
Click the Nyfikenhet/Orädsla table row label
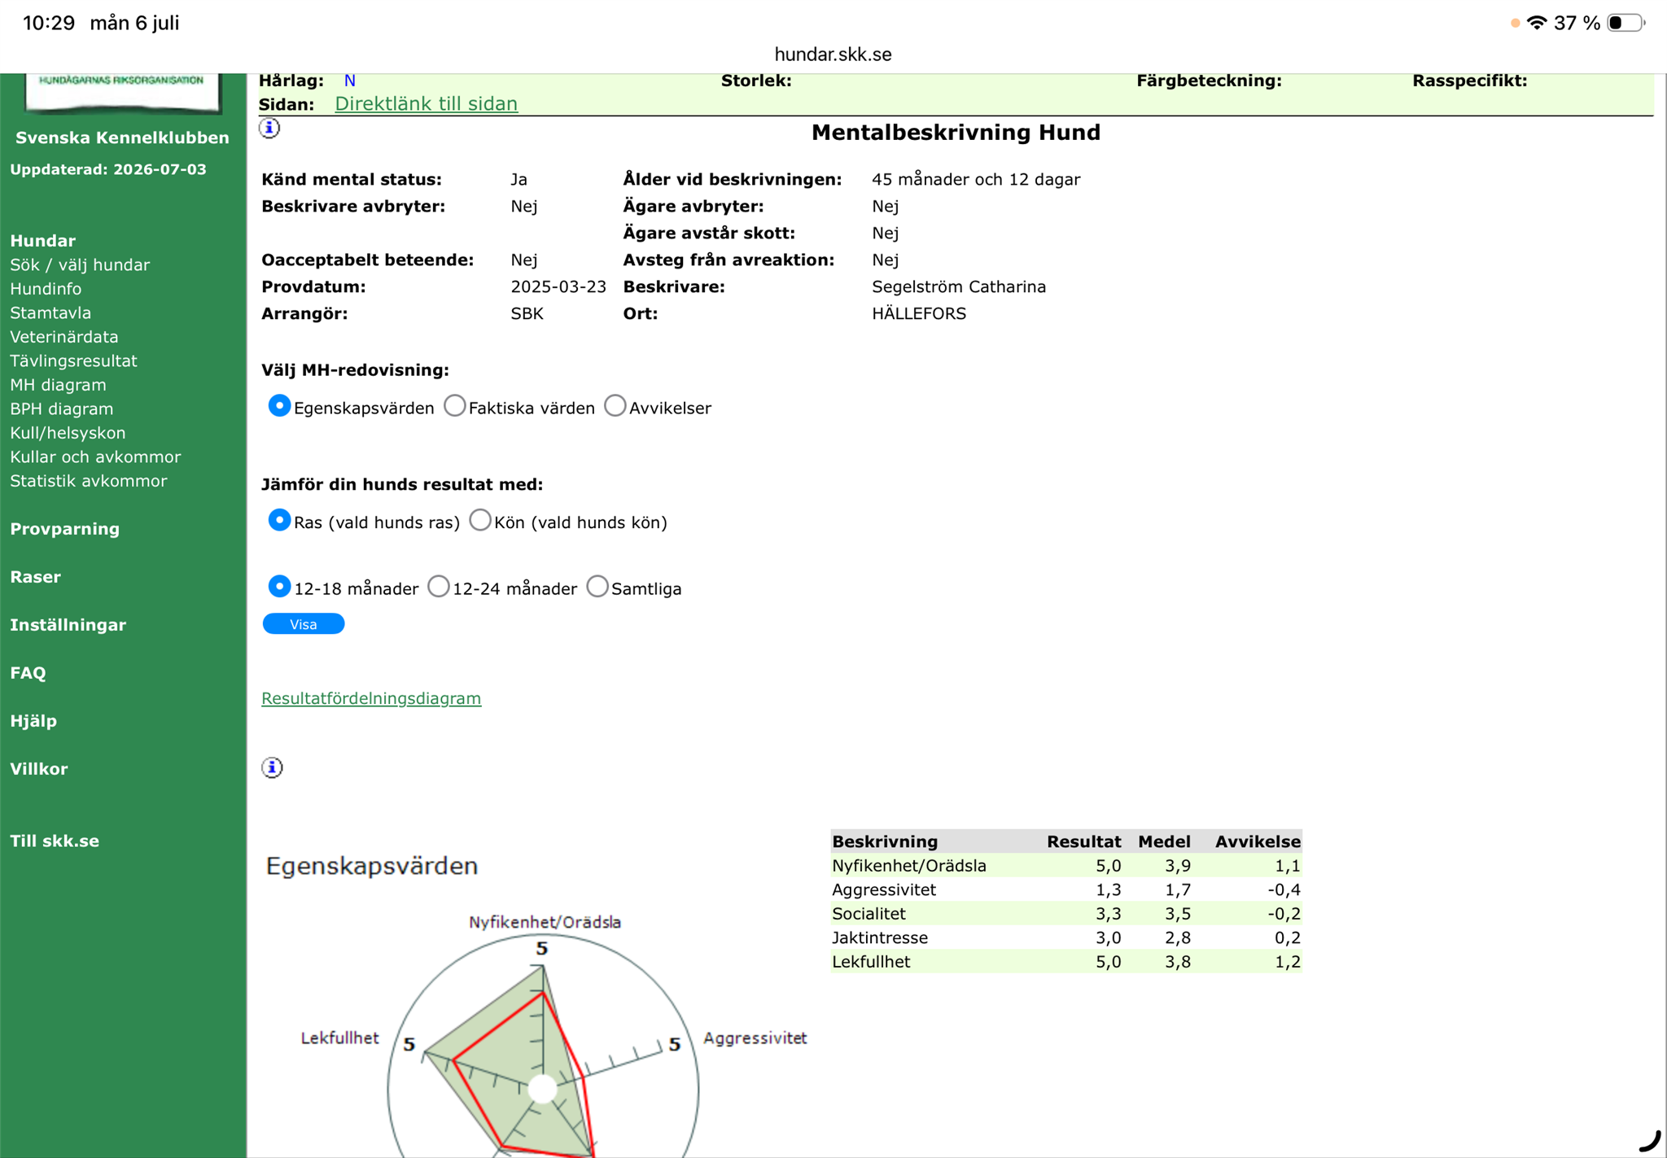909,866
